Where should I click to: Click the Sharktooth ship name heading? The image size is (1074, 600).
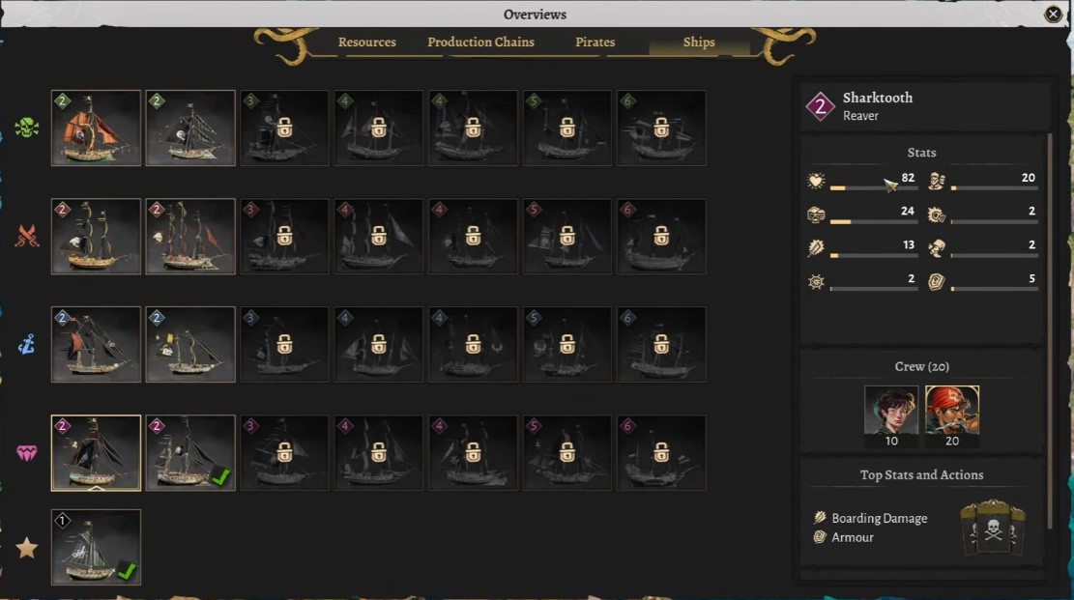[878, 98]
